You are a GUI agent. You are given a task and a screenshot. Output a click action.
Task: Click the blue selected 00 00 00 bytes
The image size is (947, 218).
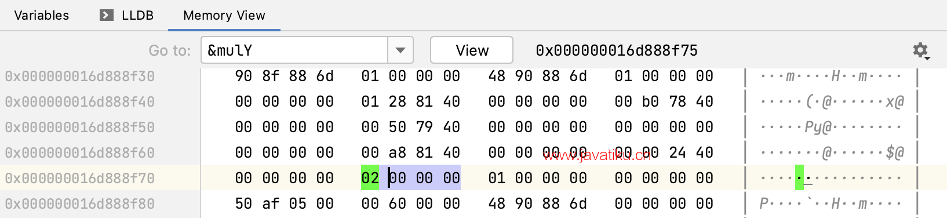(x=424, y=178)
